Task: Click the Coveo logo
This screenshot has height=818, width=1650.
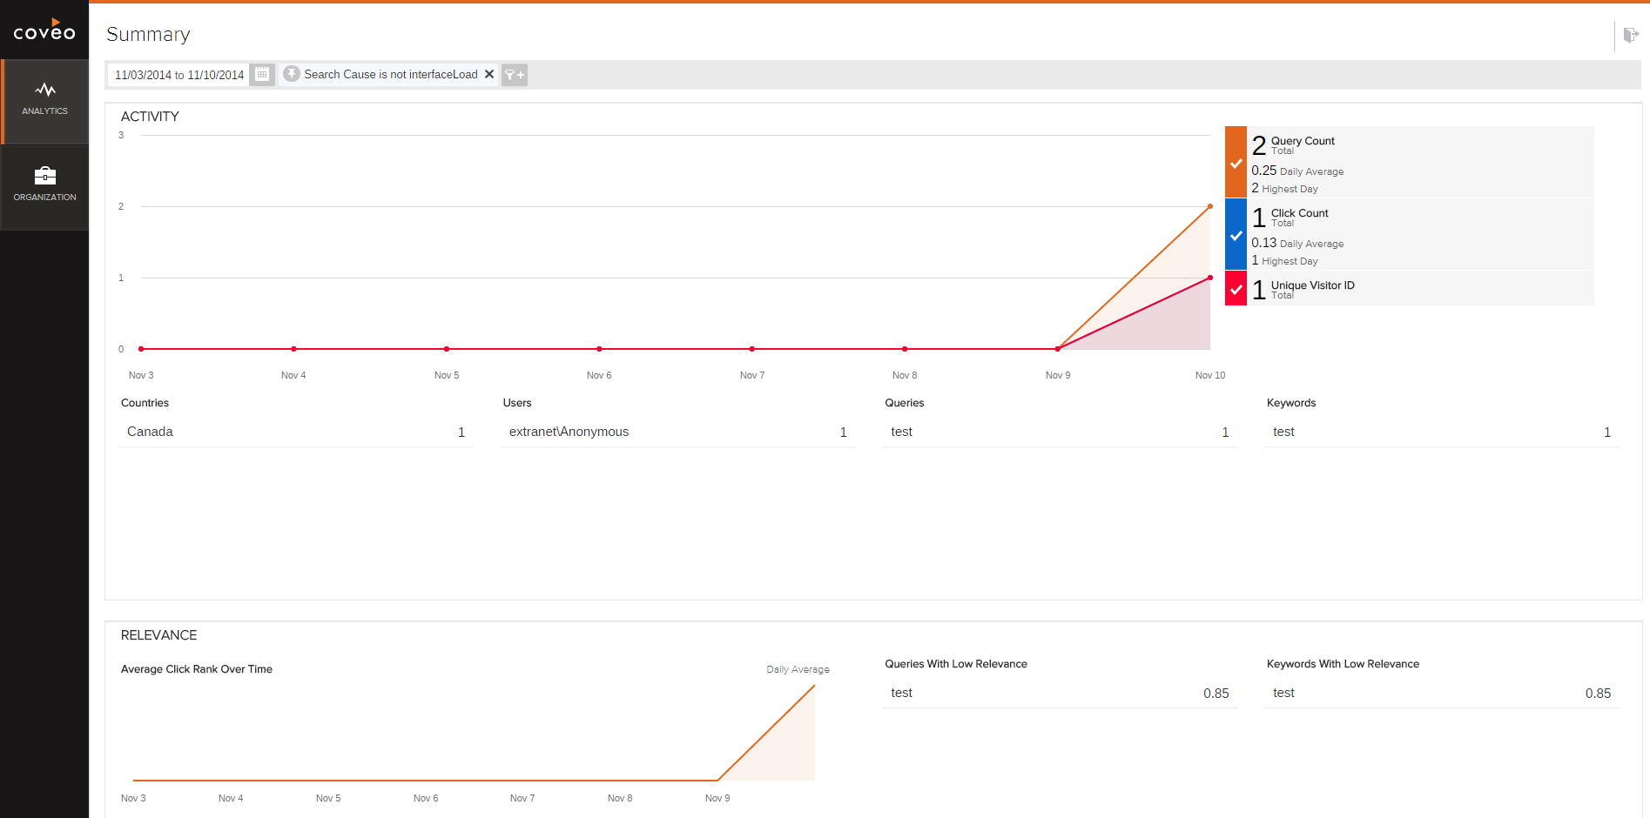Action: (44, 29)
